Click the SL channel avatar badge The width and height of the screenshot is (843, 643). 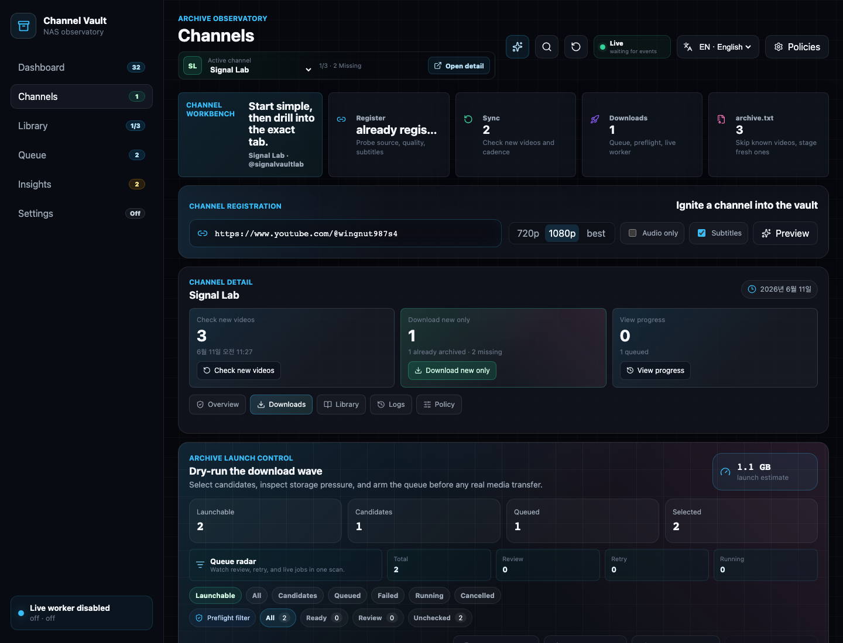[193, 65]
